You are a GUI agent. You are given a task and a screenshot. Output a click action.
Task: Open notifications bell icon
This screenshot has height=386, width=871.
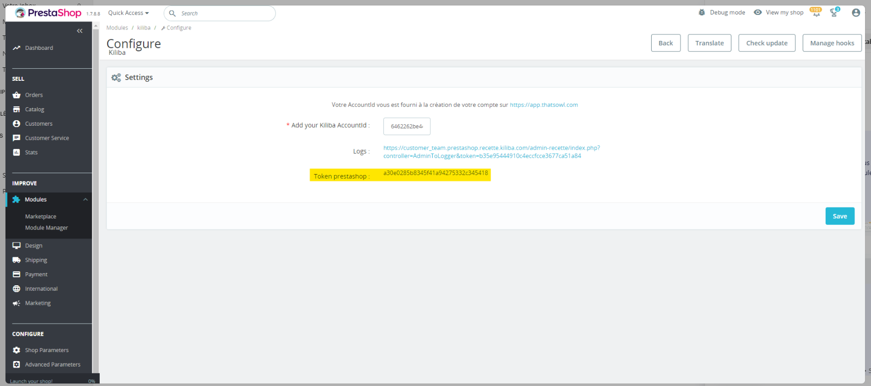pos(816,12)
